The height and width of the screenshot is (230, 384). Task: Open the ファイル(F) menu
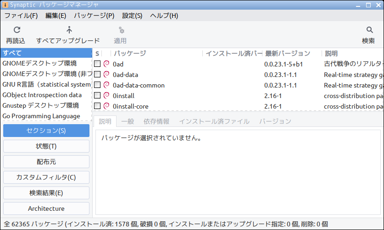(21, 16)
